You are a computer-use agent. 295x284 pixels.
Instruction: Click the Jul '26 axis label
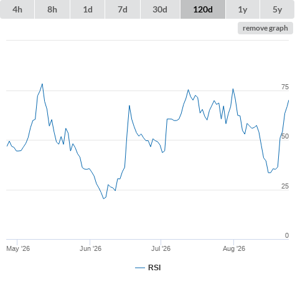coord(161,248)
